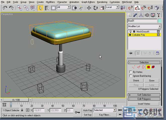Select the Vertex sub-object level icon

134,67
